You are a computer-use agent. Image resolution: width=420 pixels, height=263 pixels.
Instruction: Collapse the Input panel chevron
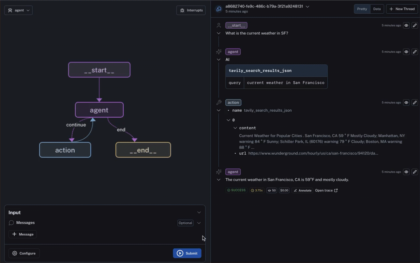coord(199,213)
